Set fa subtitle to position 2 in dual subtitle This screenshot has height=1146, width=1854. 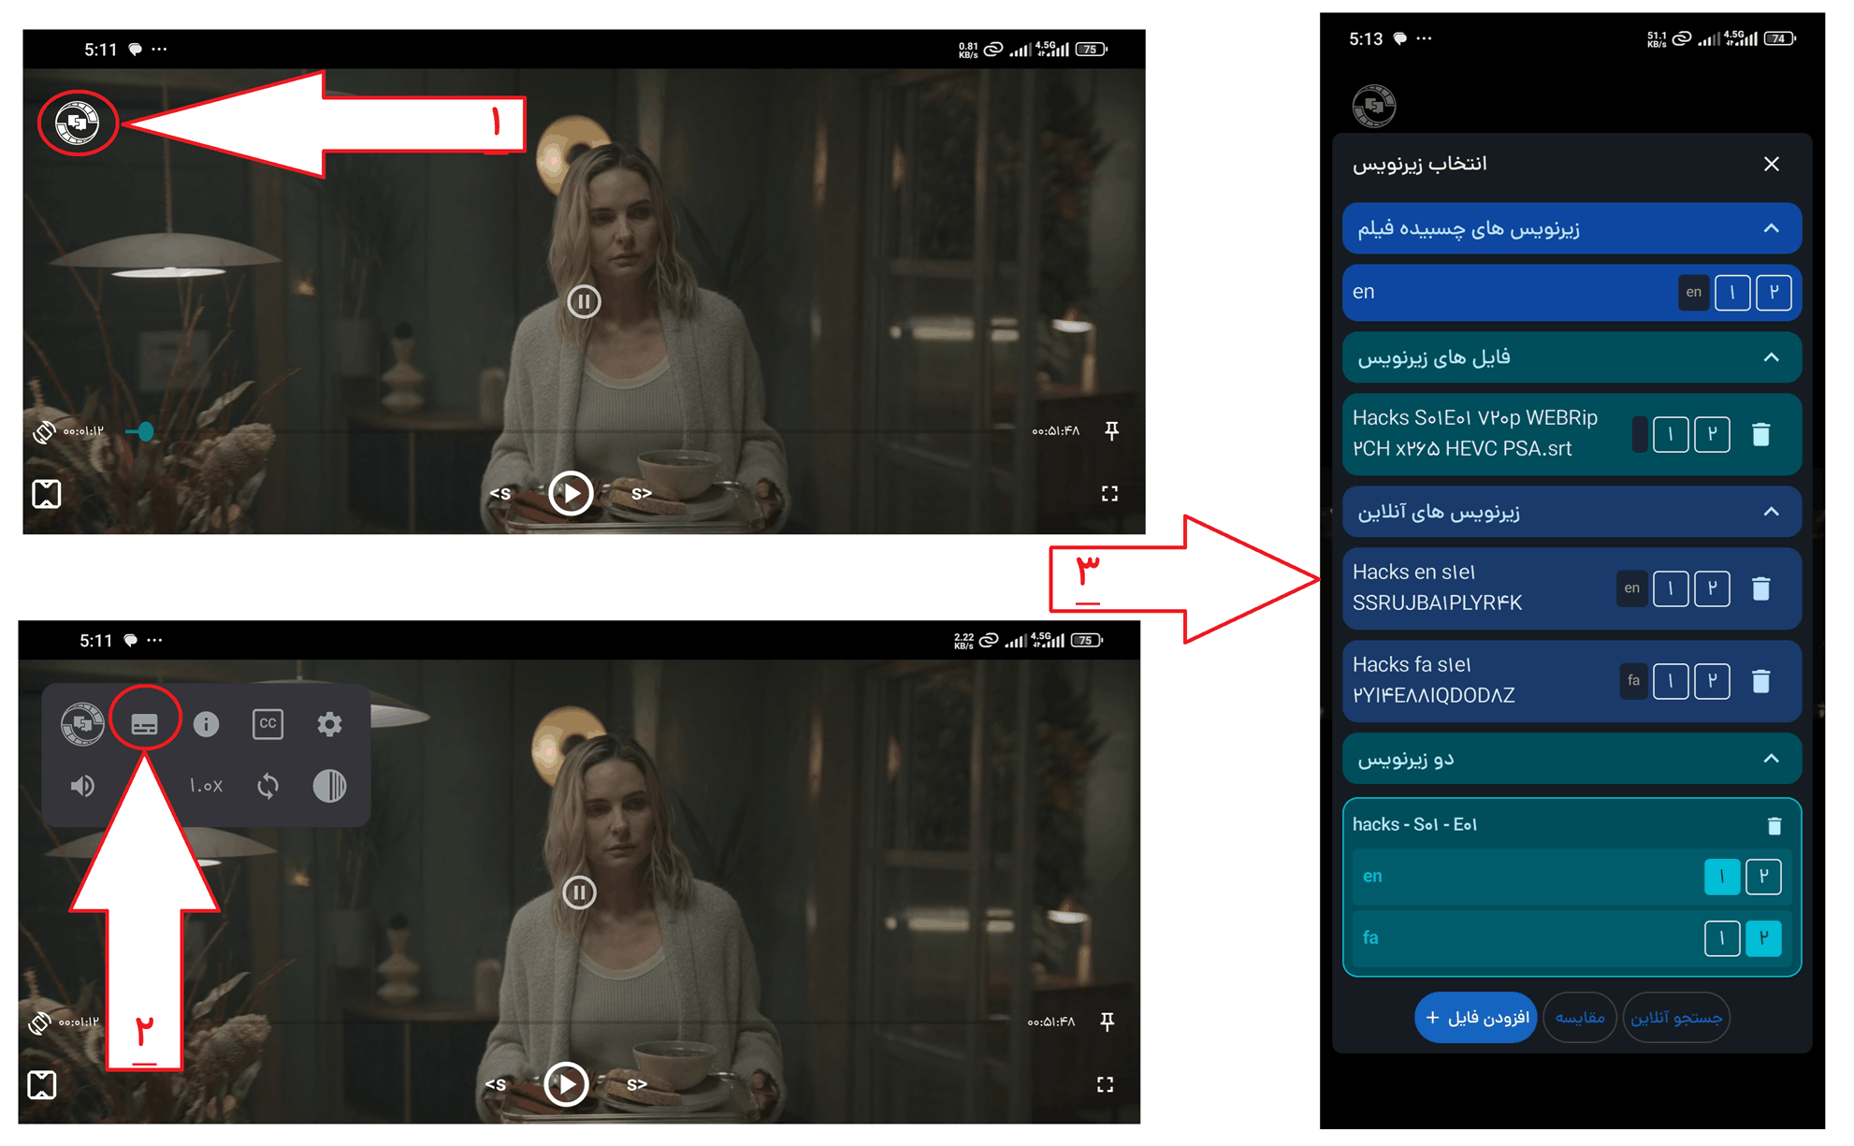1763,938
